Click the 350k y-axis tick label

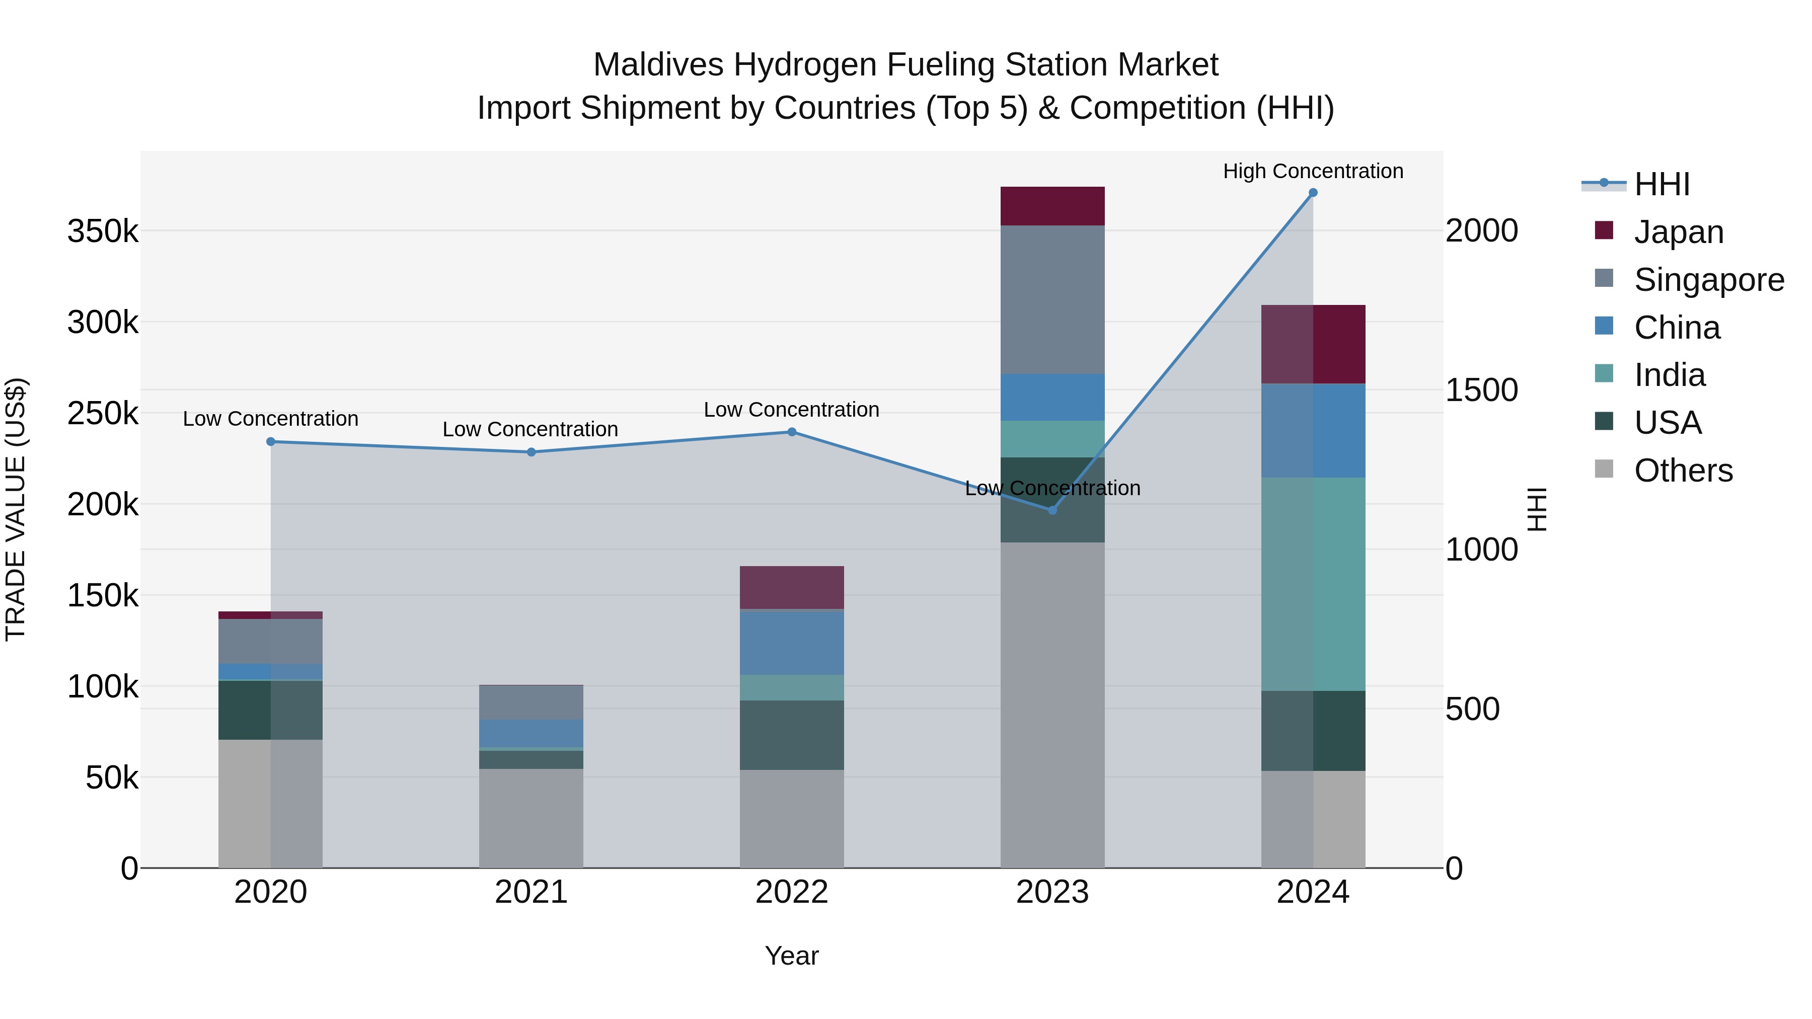(103, 231)
